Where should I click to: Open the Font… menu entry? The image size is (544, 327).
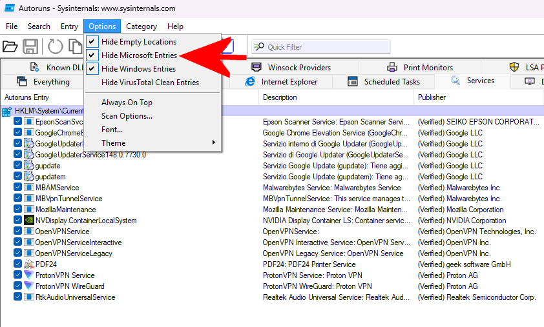pyautogui.click(x=152, y=129)
